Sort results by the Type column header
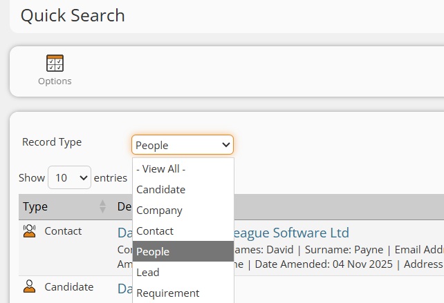Viewport: 444px width, 303px height. [36, 206]
